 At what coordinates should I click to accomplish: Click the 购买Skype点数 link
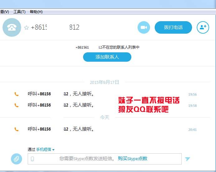pyautogui.click(x=133, y=159)
